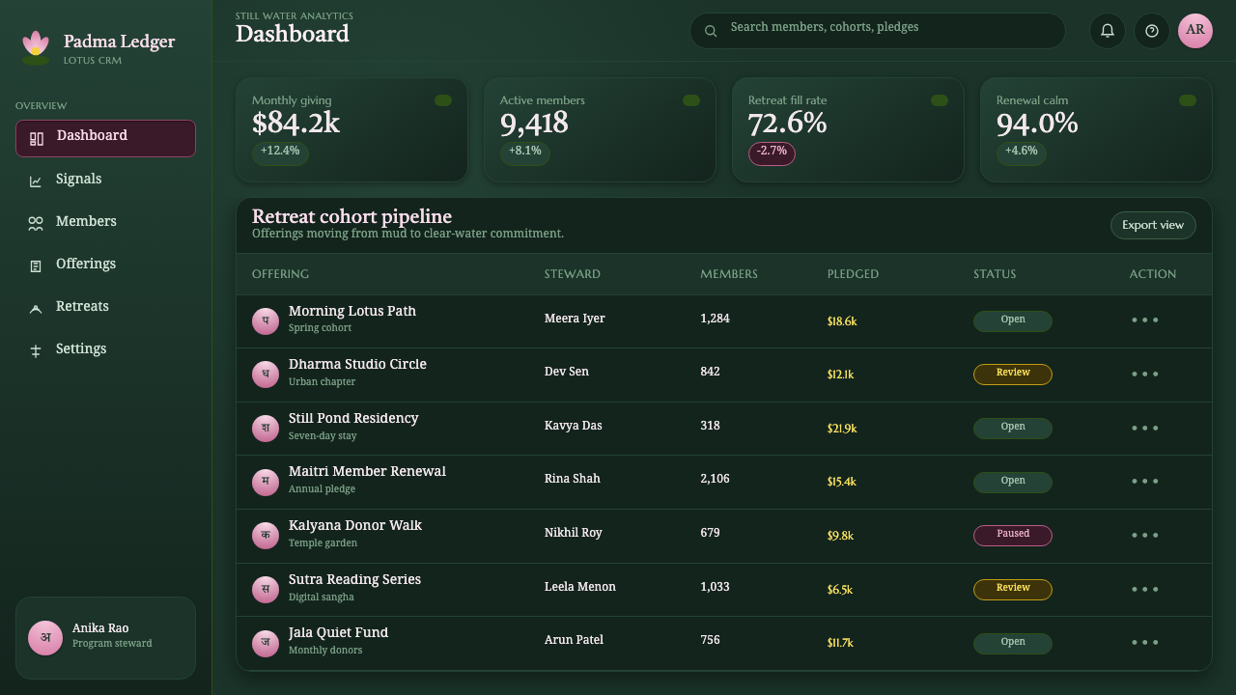Click the Active members card indicator dot
Image resolution: width=1236 pixels, height=695 pixels.
click(691, 100)
